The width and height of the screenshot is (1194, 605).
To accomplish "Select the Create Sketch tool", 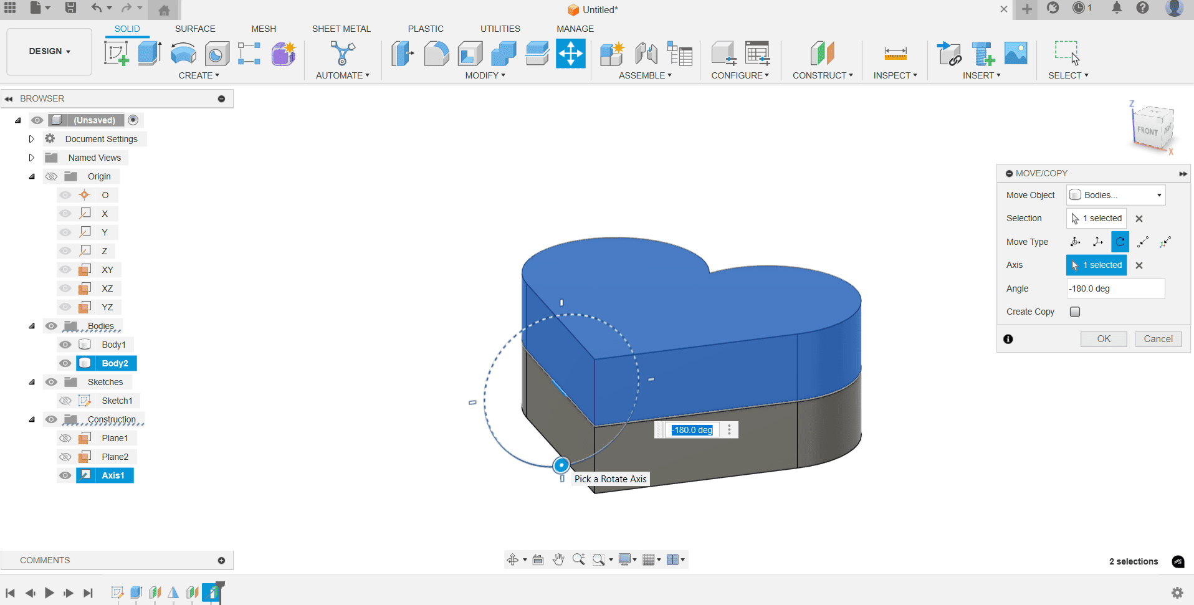I will pyautogui.click(x=117, y=54).
